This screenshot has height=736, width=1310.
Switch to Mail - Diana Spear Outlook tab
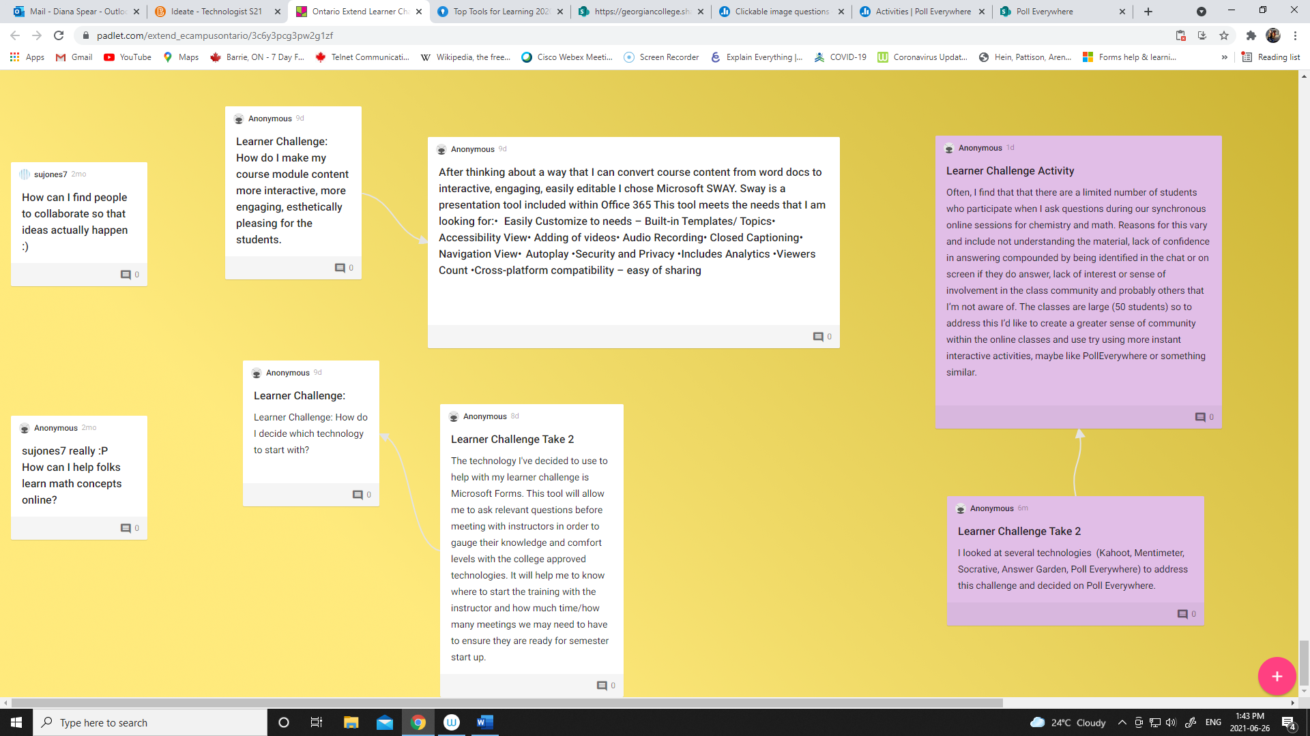click(x=76, y=12)
